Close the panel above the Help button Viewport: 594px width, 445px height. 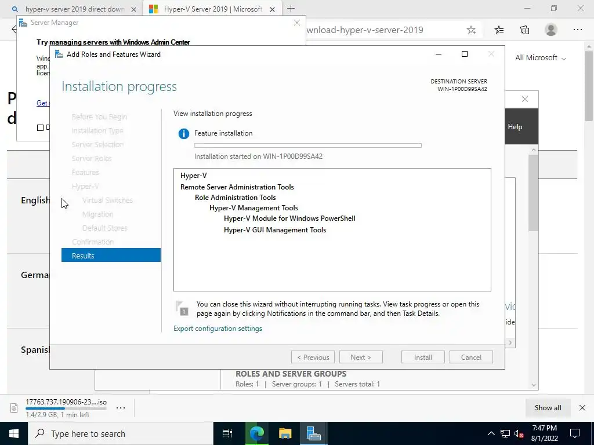pos(524,99)
